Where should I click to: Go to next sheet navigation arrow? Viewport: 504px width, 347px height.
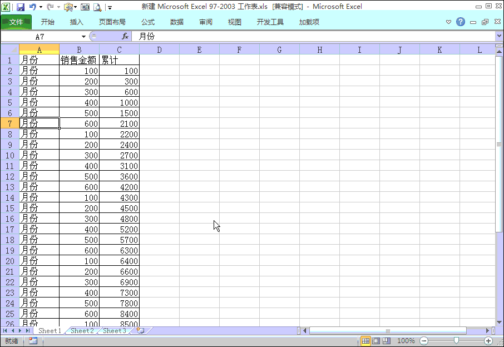click(x=20, y=331)
